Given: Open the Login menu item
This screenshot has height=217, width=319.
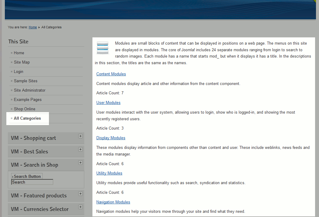Looking at the screenshot, I should pyautogui.click(x=18, y=71).
